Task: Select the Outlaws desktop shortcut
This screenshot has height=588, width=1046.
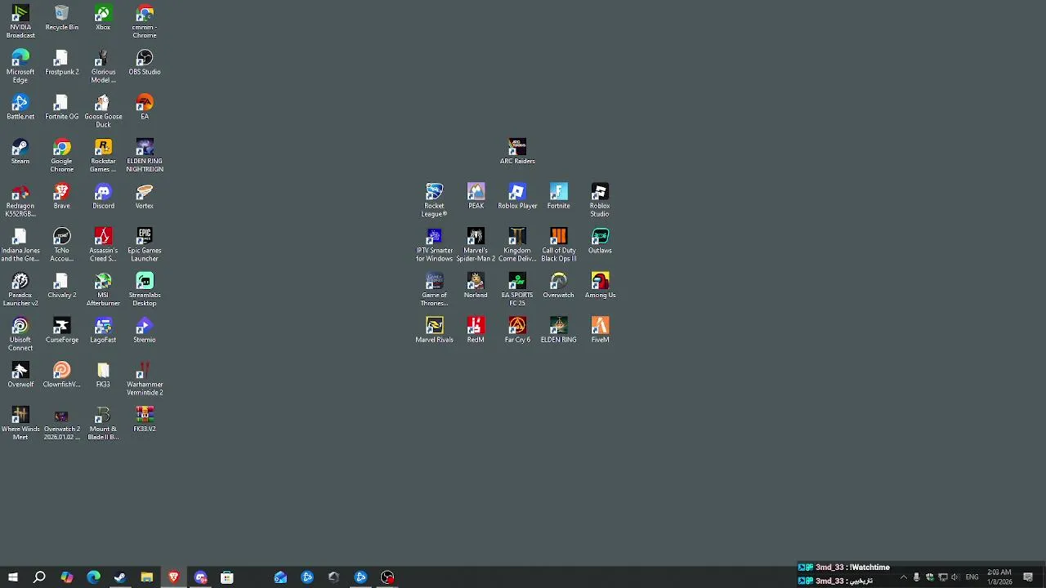Action: tap(600, 242)
